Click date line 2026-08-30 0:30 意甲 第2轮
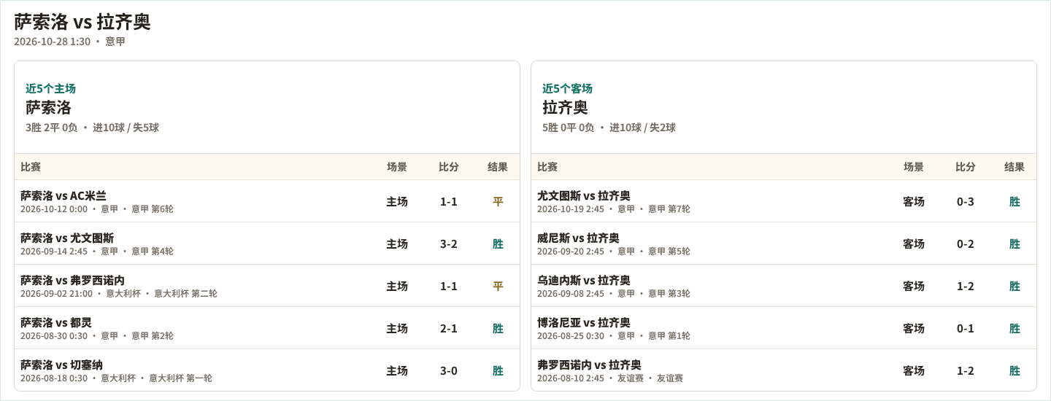 (x=97, y=336)
